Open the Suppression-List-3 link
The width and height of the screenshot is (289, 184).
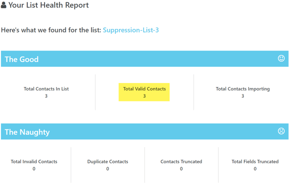(x=131, y=30)
